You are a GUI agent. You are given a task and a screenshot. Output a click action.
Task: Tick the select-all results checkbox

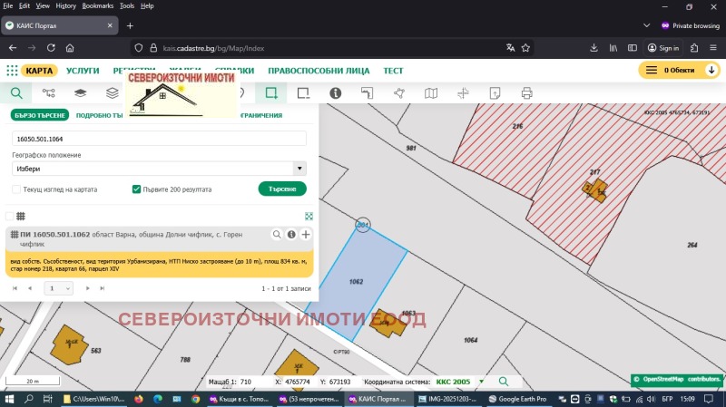(10, 216)
